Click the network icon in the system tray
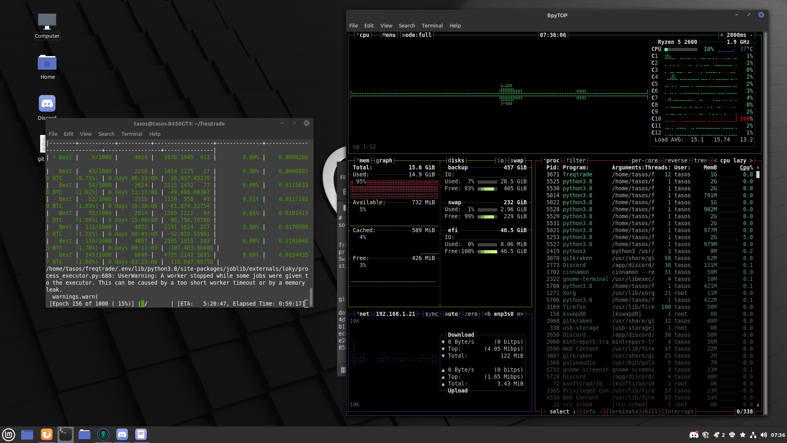Image resolution: width=787 pixels, height=443 pixels. click(x=753, y=434)
